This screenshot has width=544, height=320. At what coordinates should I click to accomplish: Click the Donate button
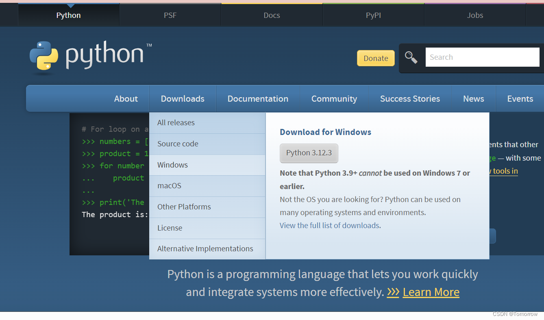tap(375, 58)
